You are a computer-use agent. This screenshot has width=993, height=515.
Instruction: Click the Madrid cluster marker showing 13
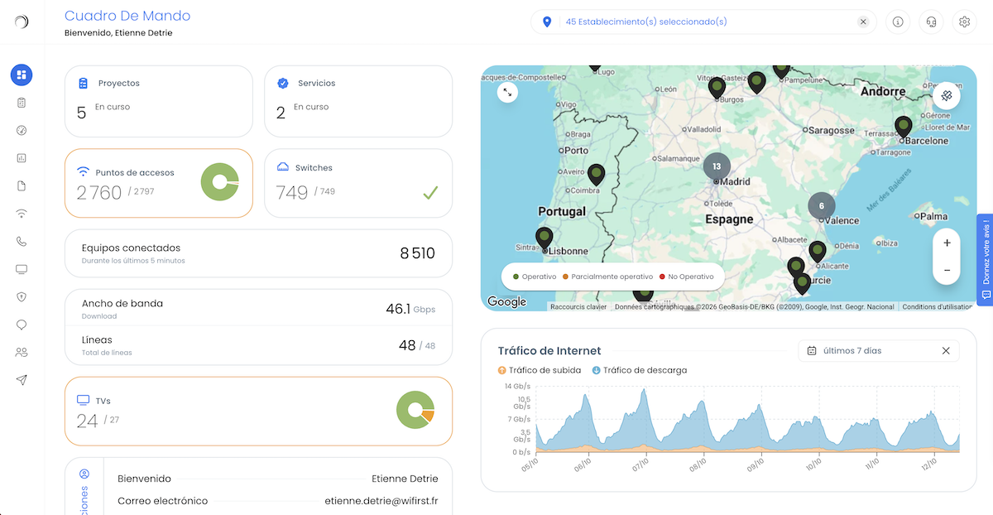pyautogui.click(x=717, y=166)
